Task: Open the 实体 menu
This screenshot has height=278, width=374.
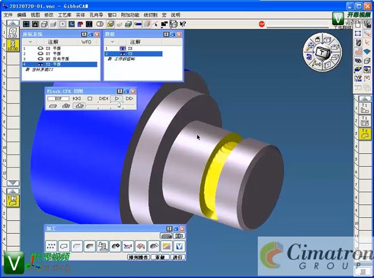Action: click(x=80, y=15)
